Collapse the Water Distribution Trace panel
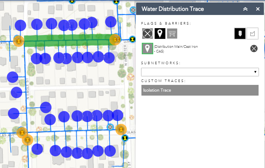Image resolution: width=265 pixels, height=168 pixels. 245,9
